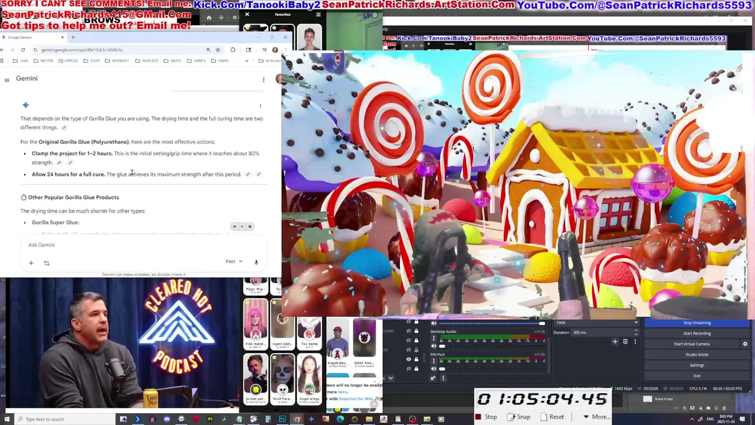Open the MUSIC bookmarks folder

[172, 61]
